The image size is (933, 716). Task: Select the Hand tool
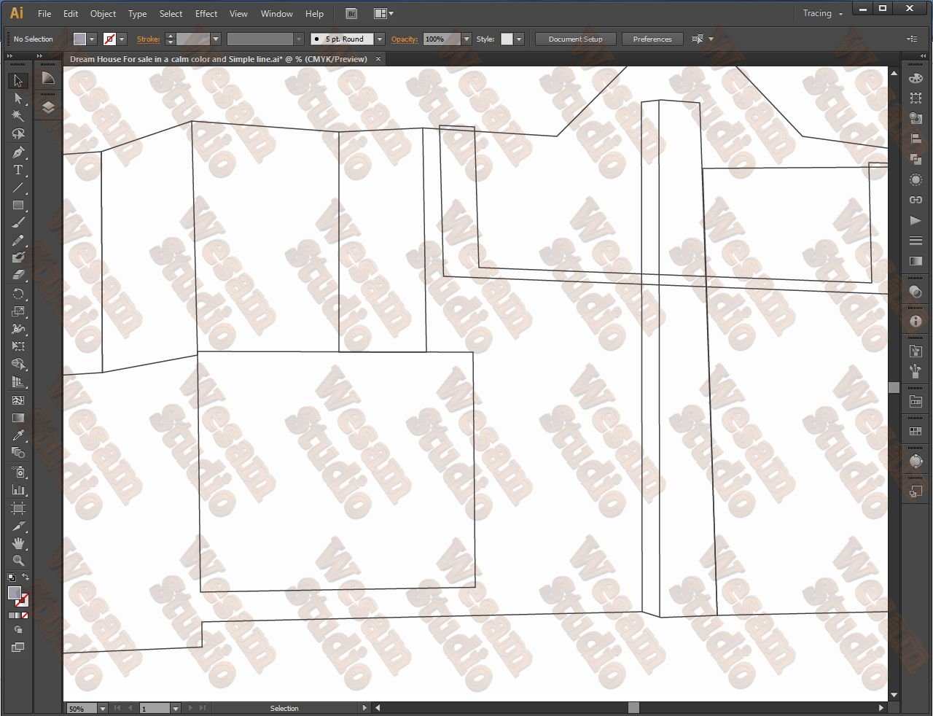coord(18,543)
